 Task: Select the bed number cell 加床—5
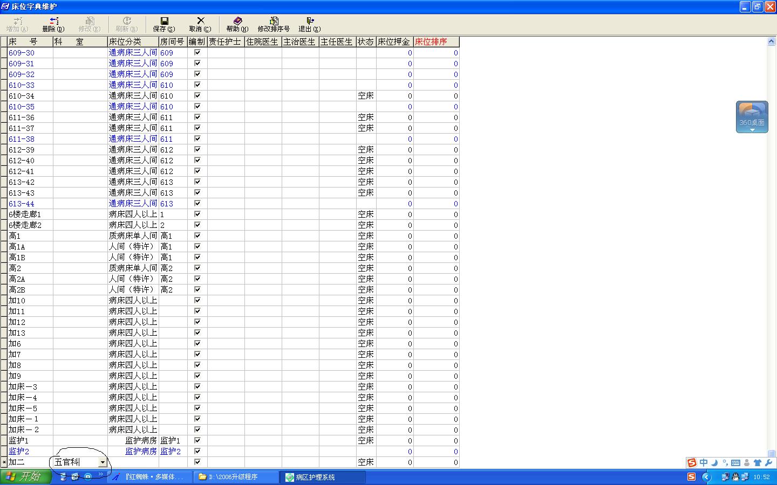30,408
